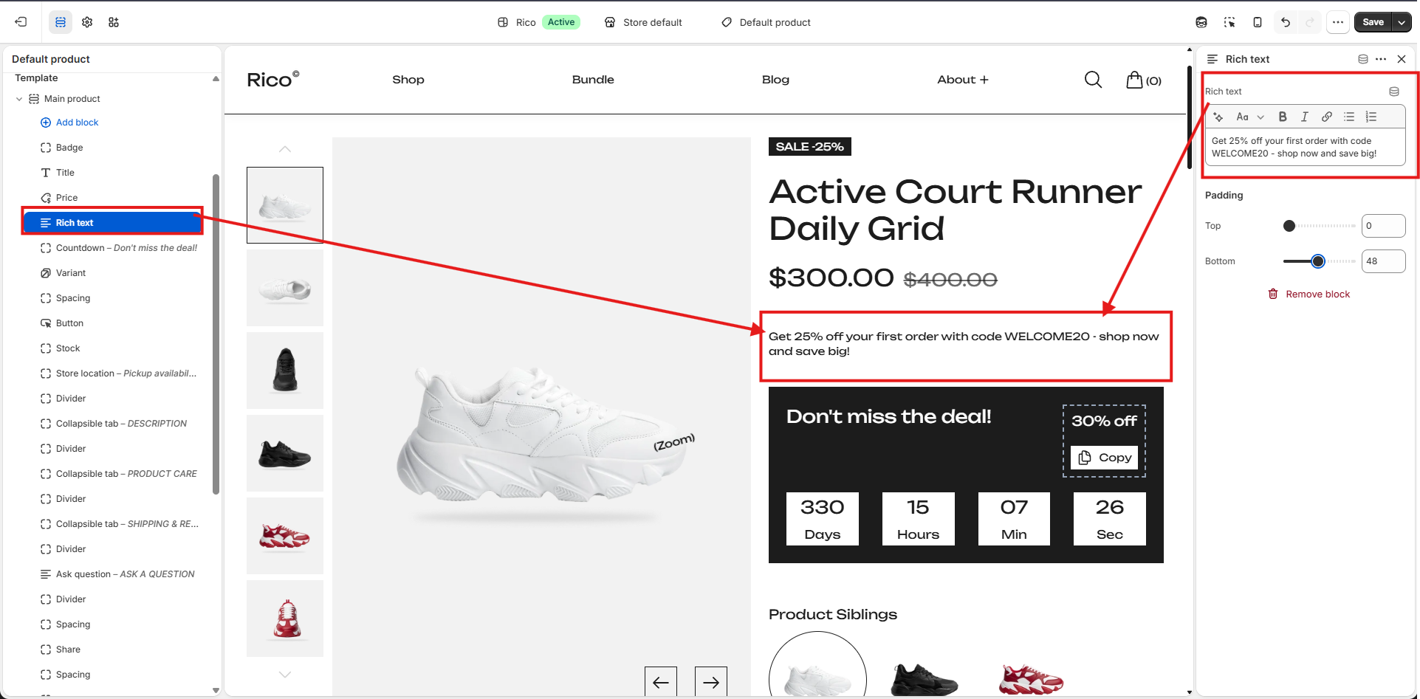Click the exit editor icon

click(x=21, y=22)
